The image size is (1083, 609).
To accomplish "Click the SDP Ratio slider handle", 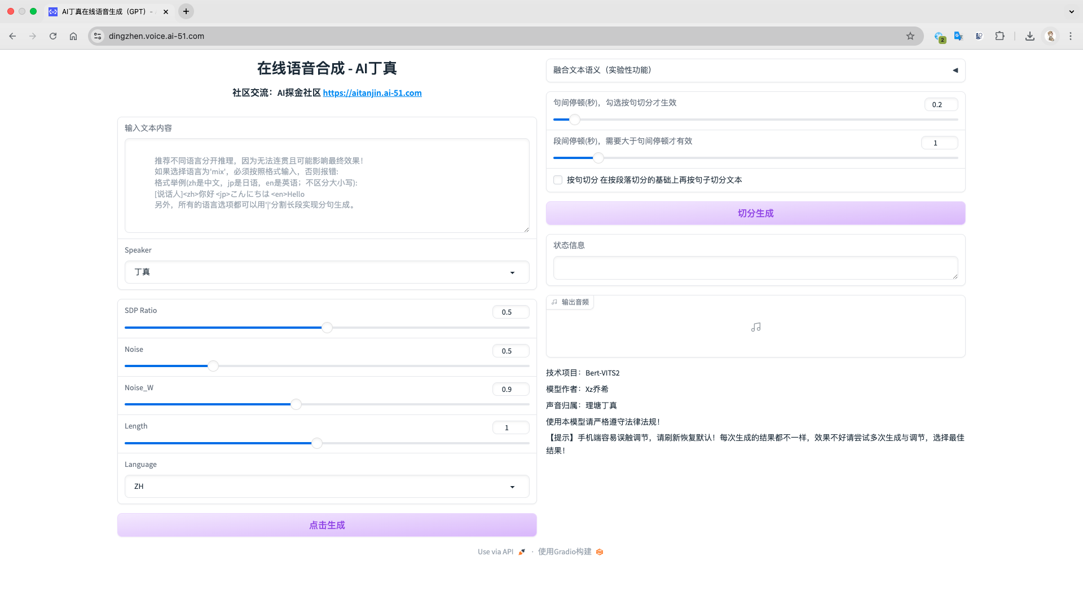I will click(327, 328).
